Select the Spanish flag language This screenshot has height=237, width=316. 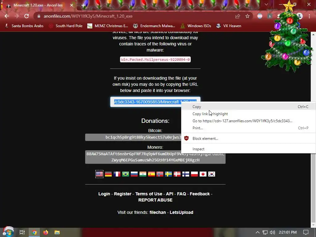tap(152, 174)
